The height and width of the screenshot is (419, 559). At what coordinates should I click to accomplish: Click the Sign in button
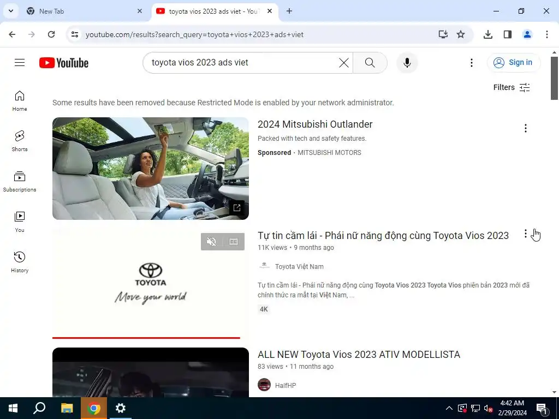(514, 63)
